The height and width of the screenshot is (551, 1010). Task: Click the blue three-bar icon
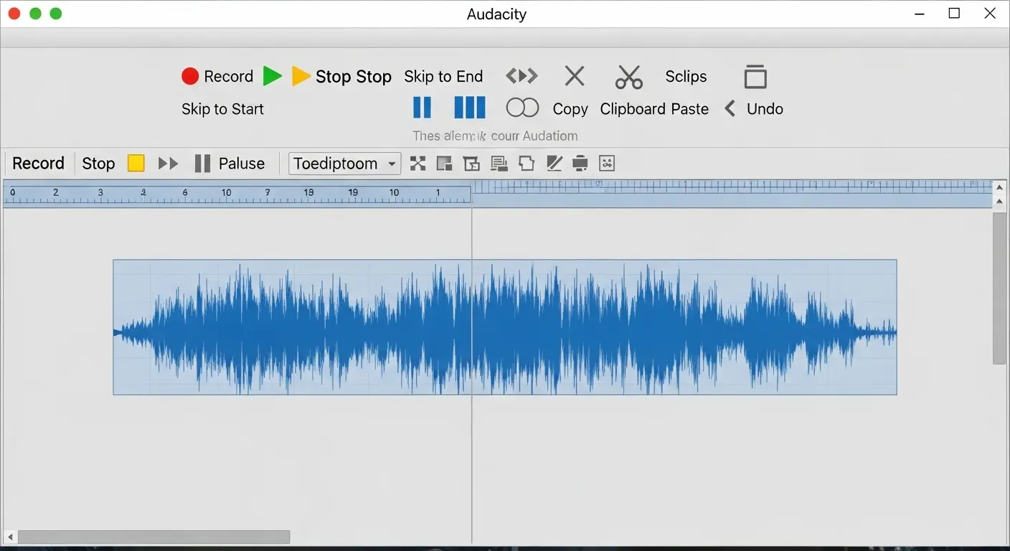470,108
